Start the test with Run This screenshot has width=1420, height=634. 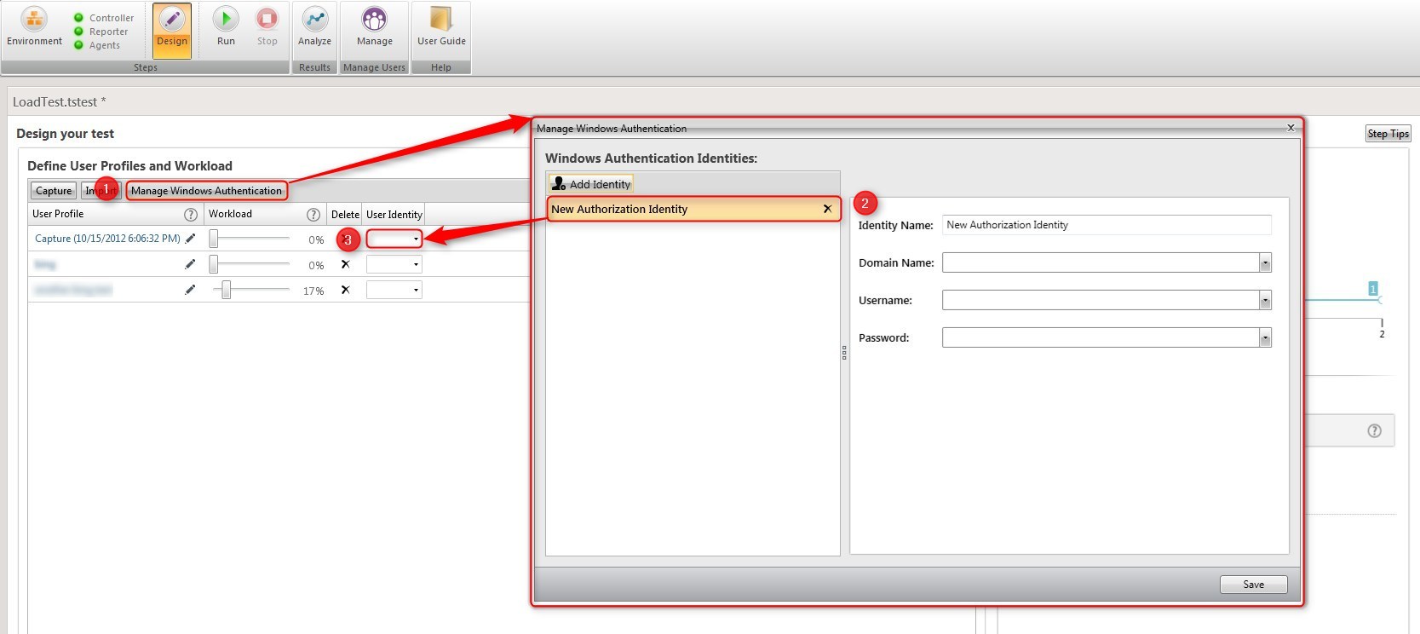(226, 28)
